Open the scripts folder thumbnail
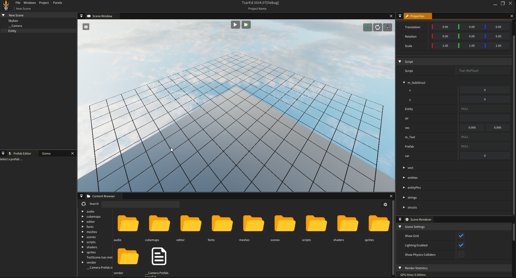Viewport: 516px width, 278px height. [x=316, y=224]
